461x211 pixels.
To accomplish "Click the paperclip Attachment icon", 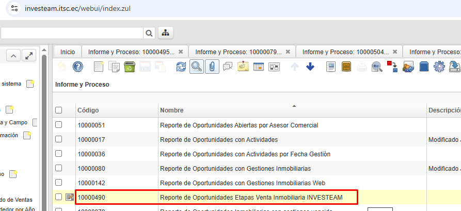I will 212,67.
